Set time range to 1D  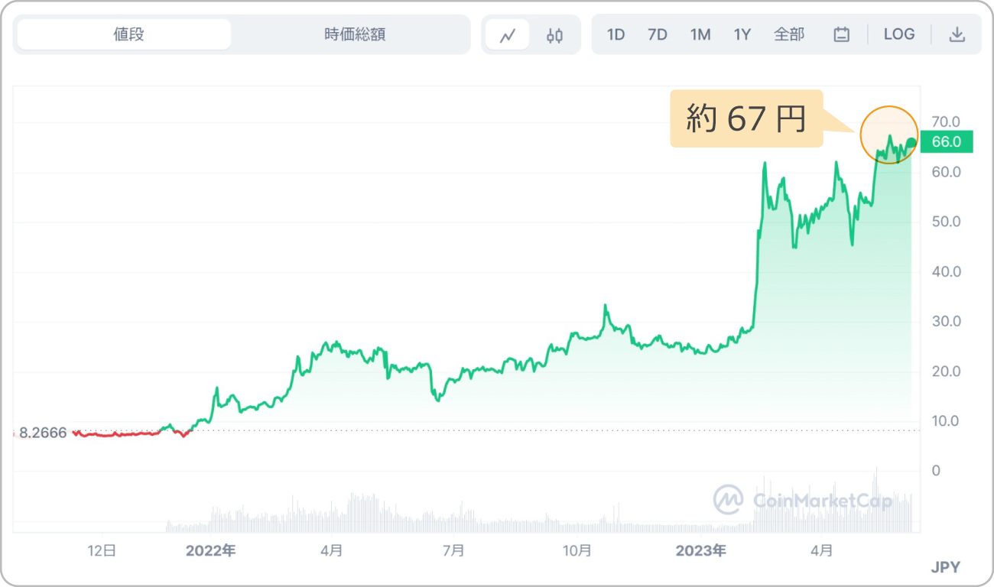coord(616,34)
